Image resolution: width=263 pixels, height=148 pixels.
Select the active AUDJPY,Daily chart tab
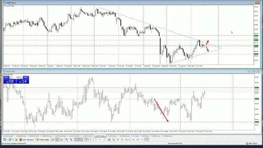[100, 136]
